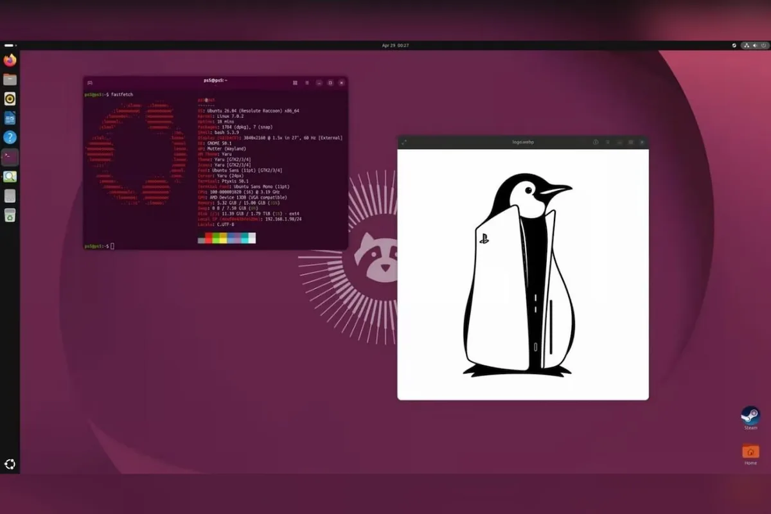Screen dimensions: 771x514
Task: Show image properties in the logo.webp viewer
Action: [x=596, y=142]
